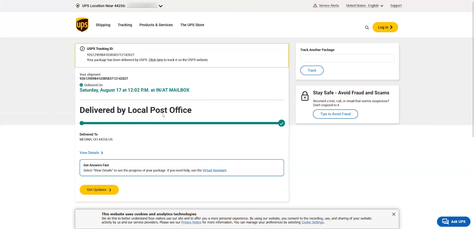Image resolution: width=474 pixels, height=229 pixels.
Task: Click the chat bubble icon in Ask UPS
Action: click(x=445, y=221)
